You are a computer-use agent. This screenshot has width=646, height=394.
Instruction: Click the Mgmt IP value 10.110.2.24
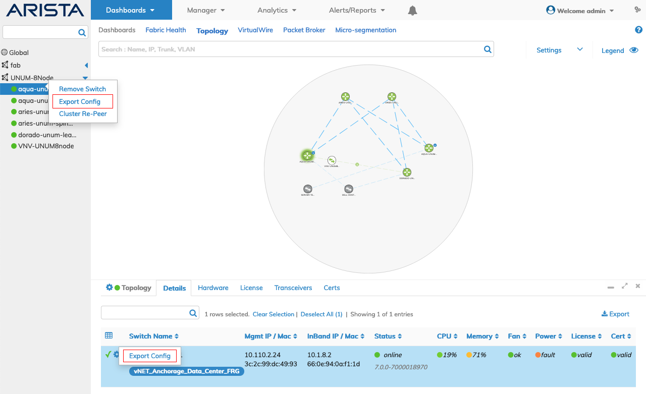click(x=262, y=355)
